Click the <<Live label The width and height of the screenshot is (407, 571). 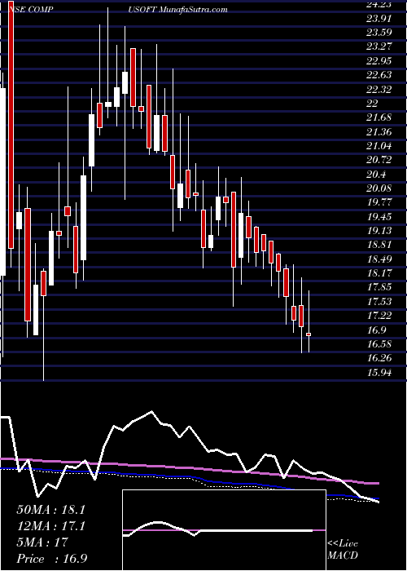click(x=343, y=544)
